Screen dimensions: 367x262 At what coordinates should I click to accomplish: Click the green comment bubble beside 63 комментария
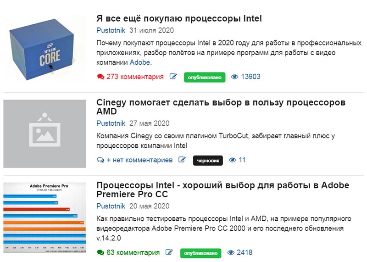pos(100,252)
